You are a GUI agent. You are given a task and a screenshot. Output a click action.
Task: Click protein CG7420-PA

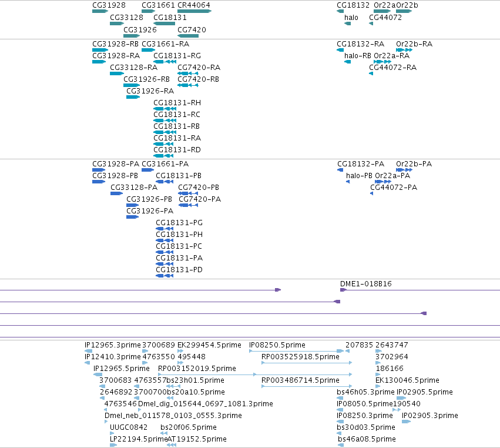200,199
